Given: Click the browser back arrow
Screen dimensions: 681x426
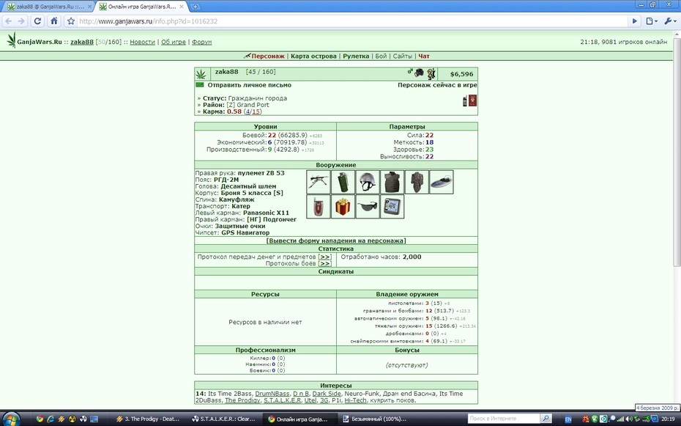Looking at the screenshot, I should coord(9,21).
